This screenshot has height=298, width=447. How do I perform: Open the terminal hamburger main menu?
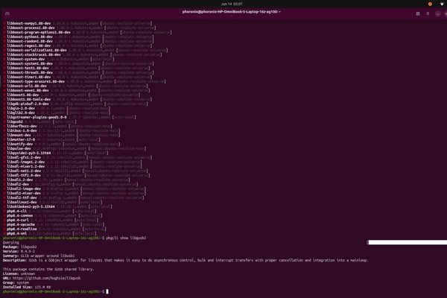428,13
